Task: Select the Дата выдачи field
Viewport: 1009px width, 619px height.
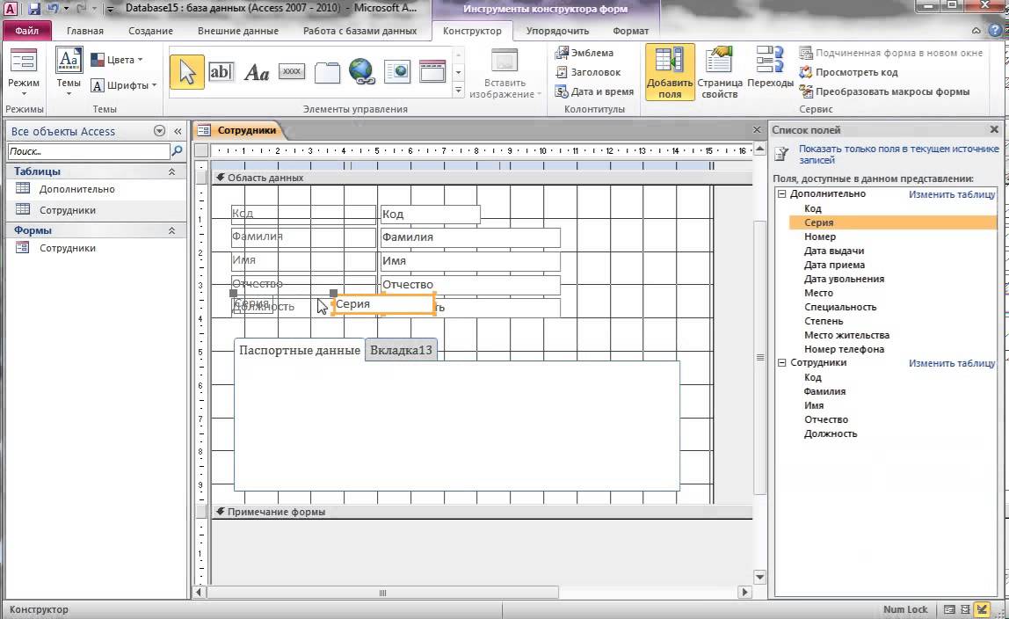Action: pyautogui.click(x=834, y=251)
